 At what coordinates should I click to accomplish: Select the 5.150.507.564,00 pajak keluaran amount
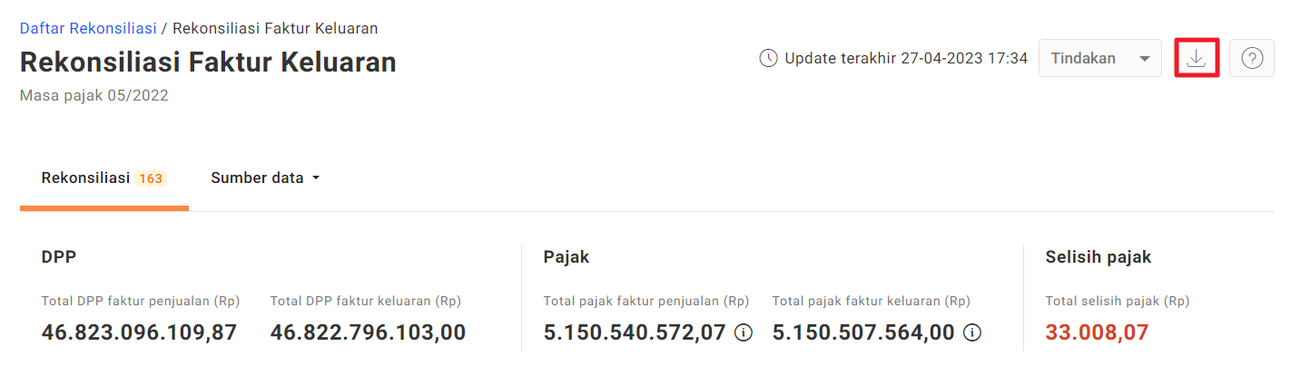[x=863, y=332]
